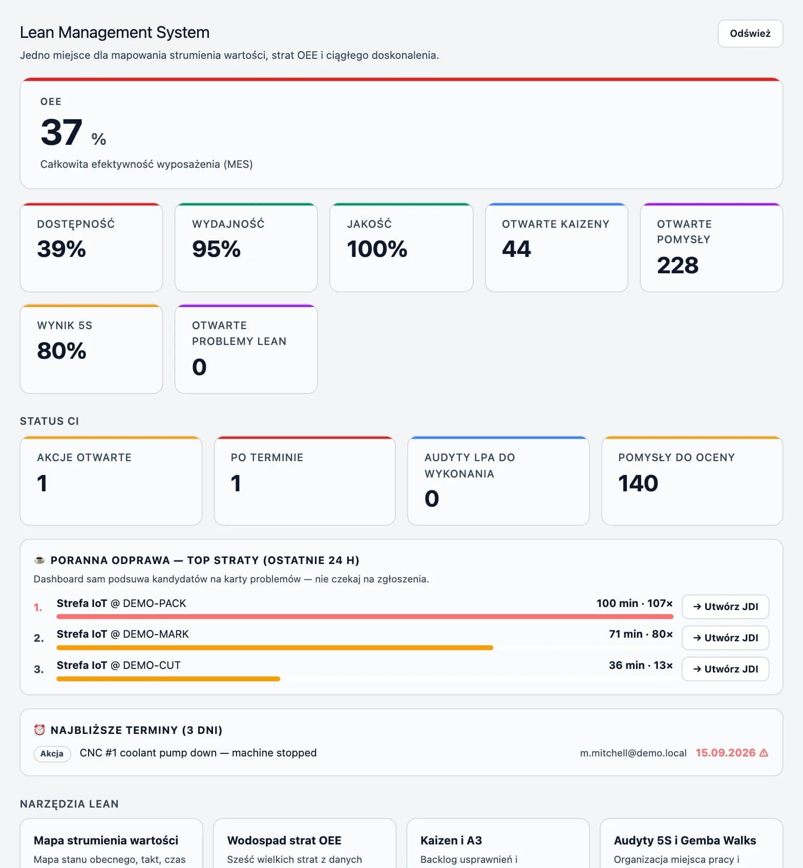Click the Akcja badge in upcoming deadlines

pos(52,753)
